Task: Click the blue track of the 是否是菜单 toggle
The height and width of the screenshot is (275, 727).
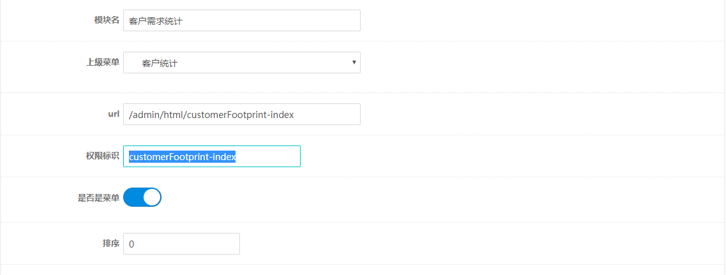Action: click(133, 197)
